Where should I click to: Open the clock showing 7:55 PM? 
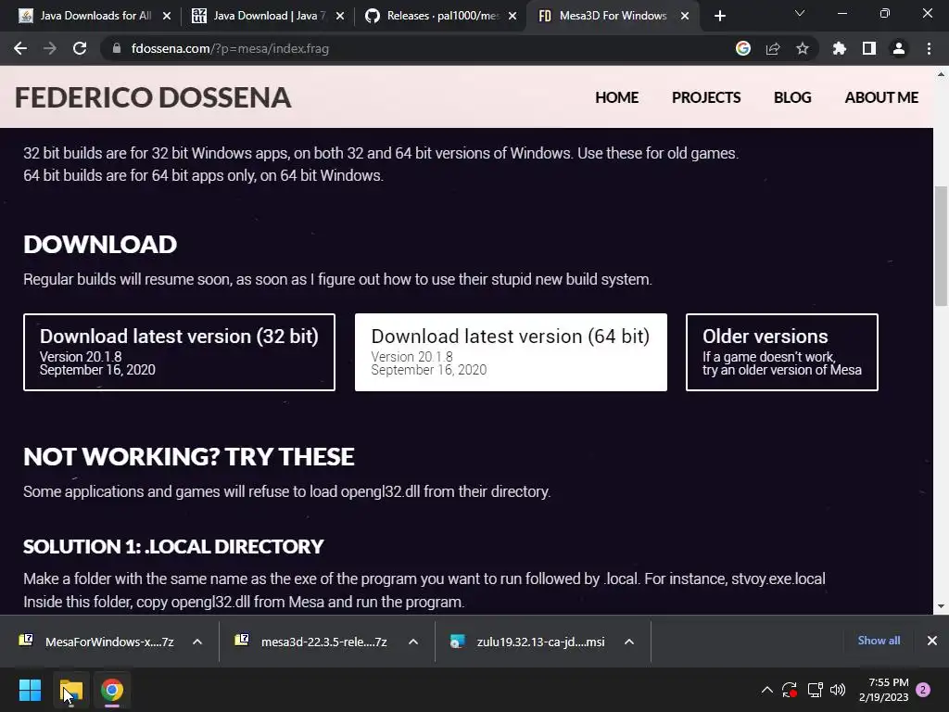click(883, 690)
